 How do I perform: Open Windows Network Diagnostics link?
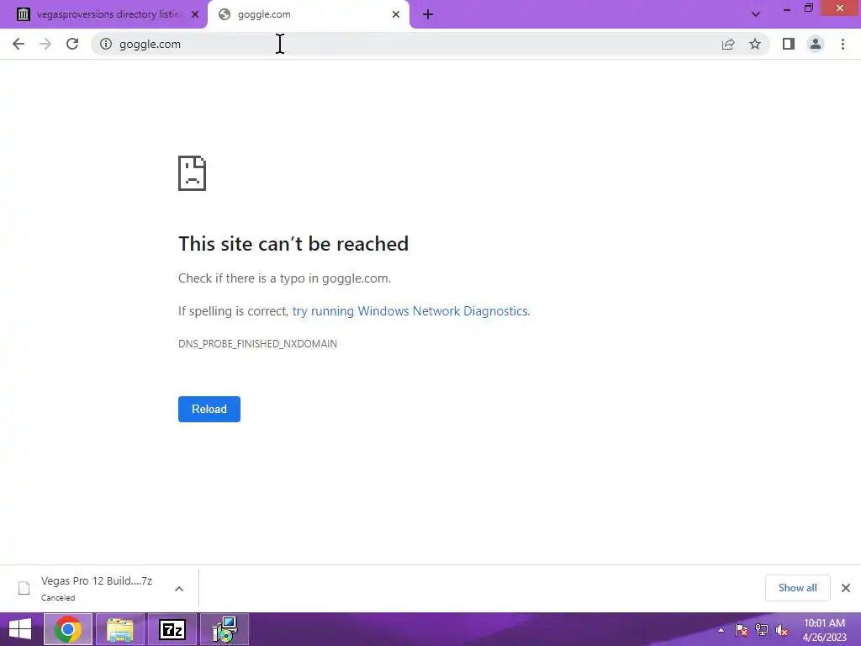click(410, 311)
